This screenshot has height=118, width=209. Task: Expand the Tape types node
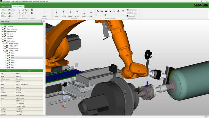tap(1, 34)
